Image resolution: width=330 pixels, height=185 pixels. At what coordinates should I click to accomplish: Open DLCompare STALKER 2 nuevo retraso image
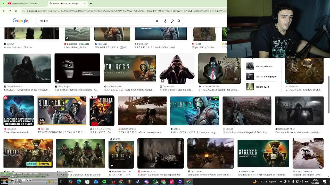point(142,111)
